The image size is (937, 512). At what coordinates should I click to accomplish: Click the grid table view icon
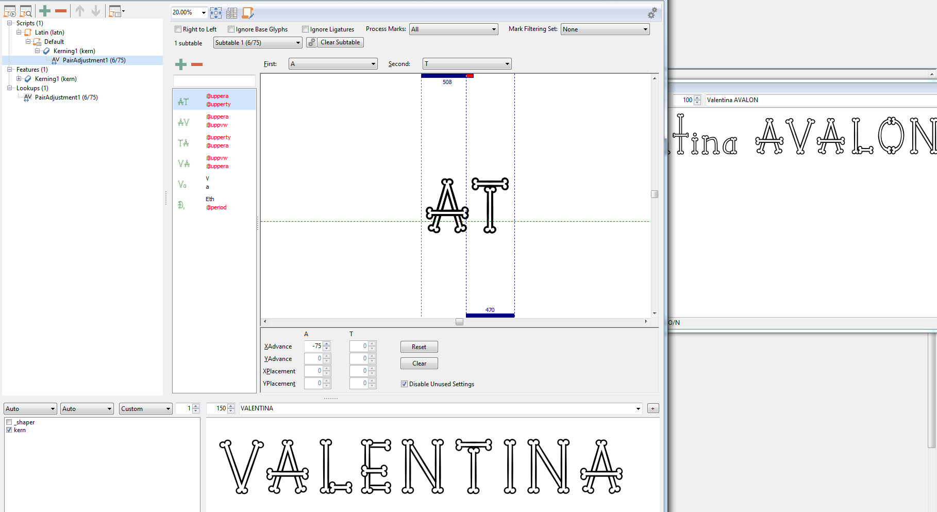(x=232, y=13)
